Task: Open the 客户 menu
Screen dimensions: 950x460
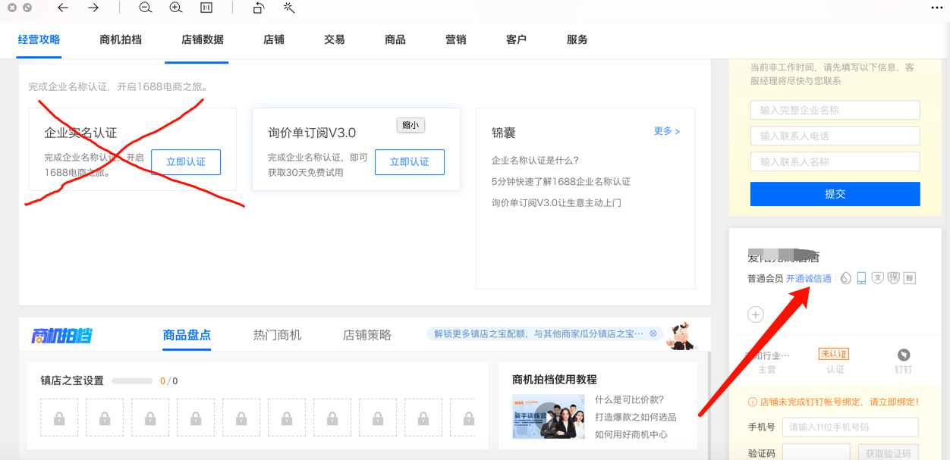Action: tap(517, 39)
